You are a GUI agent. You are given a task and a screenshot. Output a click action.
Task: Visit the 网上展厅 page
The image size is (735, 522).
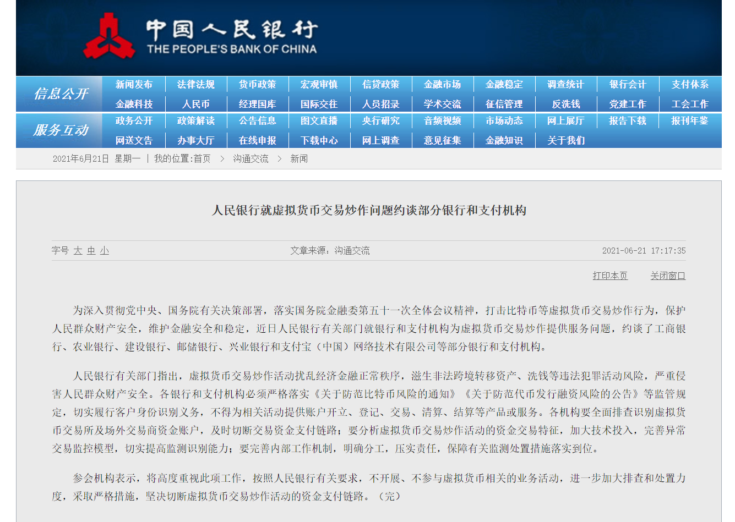[565, 120]
